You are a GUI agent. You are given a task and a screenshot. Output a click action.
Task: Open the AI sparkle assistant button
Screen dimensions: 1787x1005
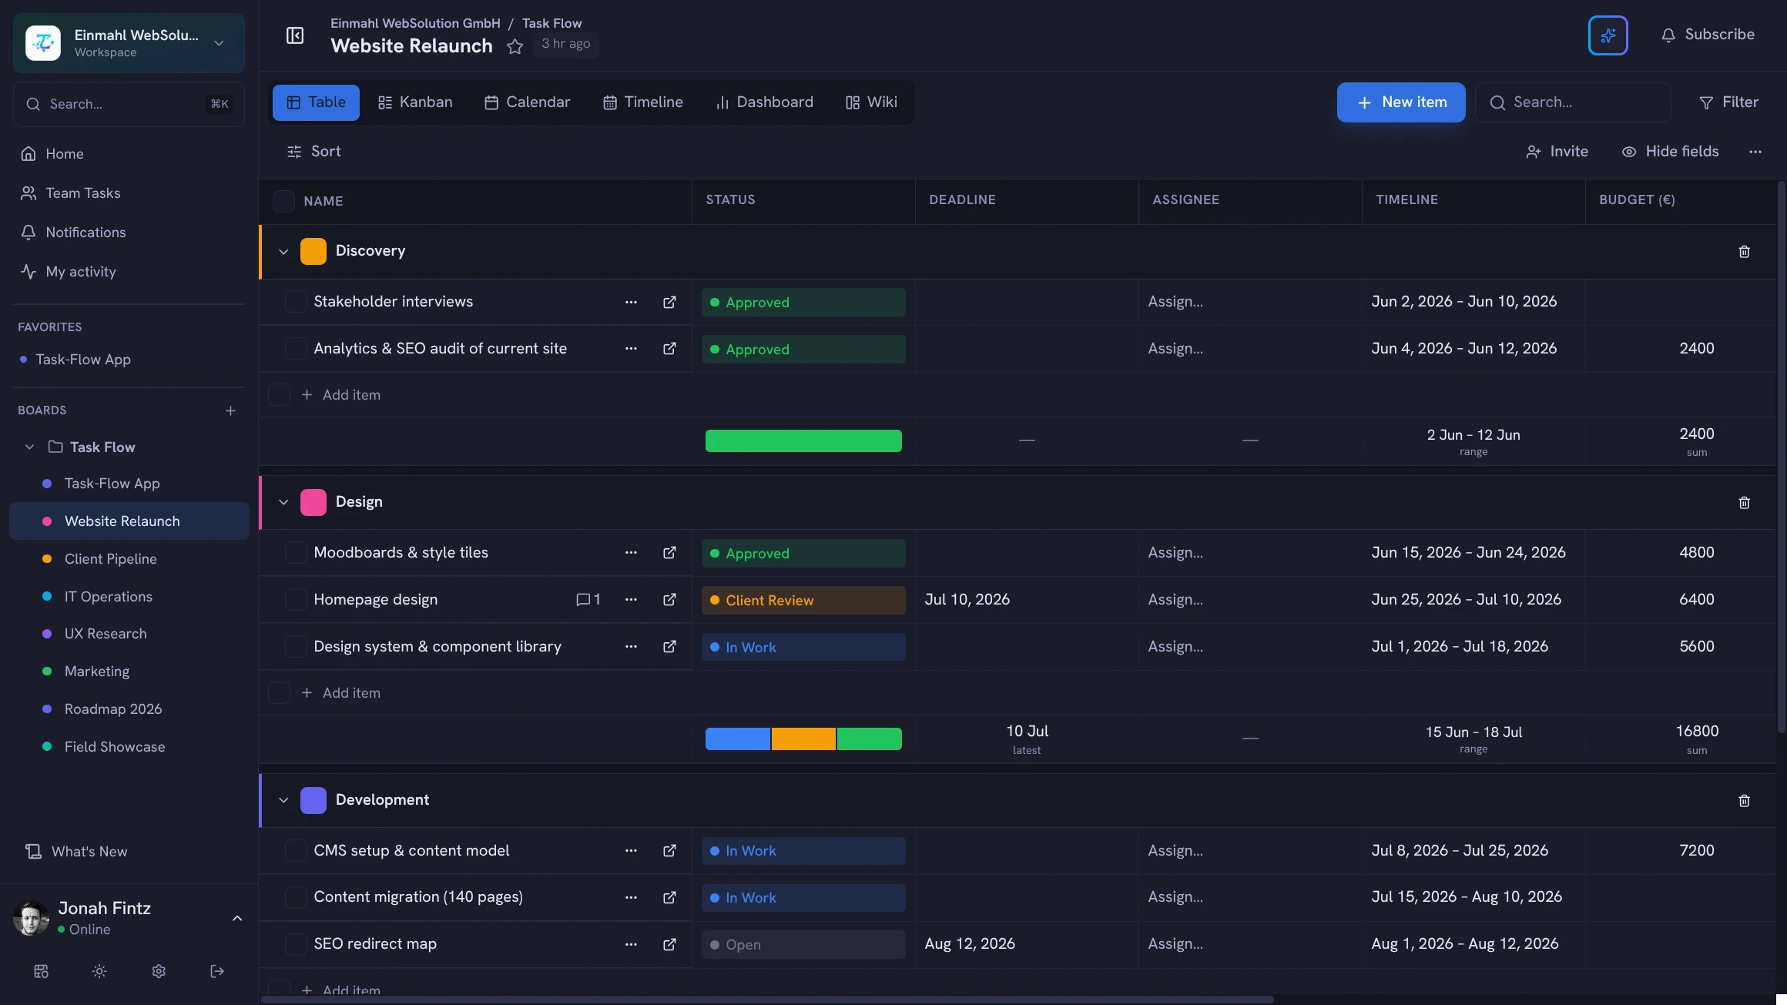(x=1608, y=35)
